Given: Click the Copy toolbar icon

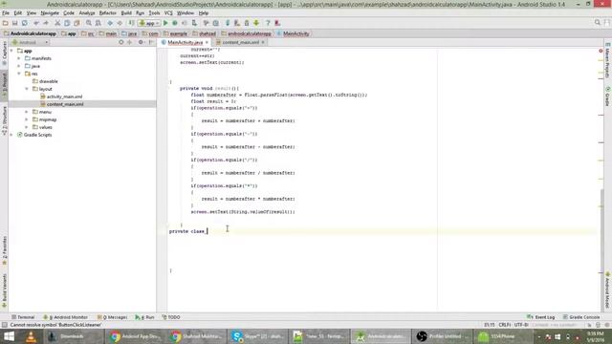Looking at the screenshot, I should tap(67, 23).
